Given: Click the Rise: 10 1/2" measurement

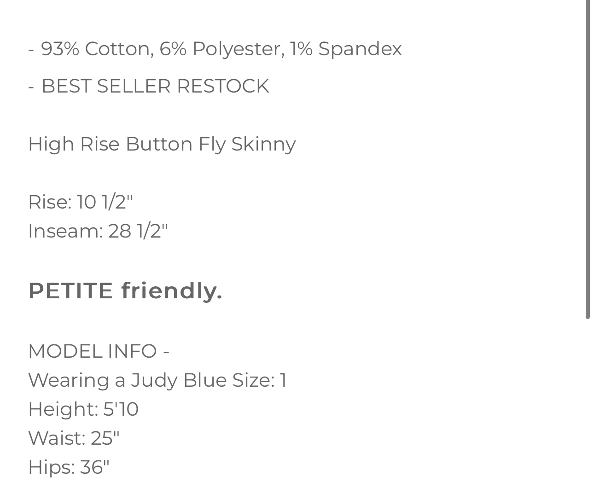Looking at the screenshot, I should [81, 202].
